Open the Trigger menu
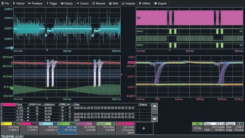Image resolution: width=245 pixels, height=138 pixels. pyautogui.click(x=52, y=3)
